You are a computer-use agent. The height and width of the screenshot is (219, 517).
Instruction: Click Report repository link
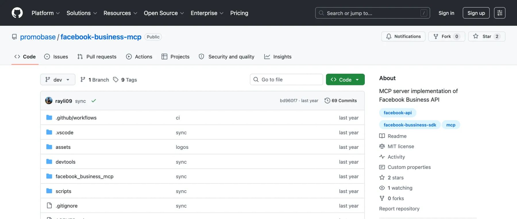399,209
